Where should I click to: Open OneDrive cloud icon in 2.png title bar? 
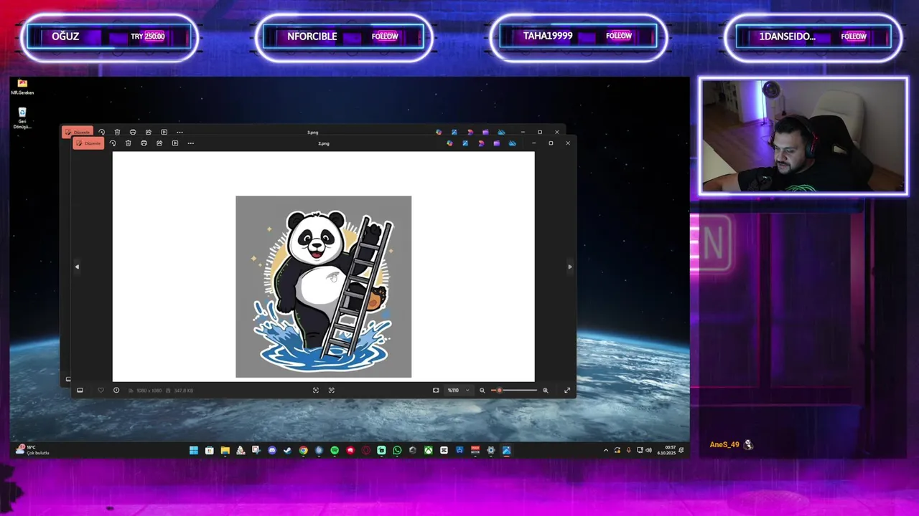point(512,143)
